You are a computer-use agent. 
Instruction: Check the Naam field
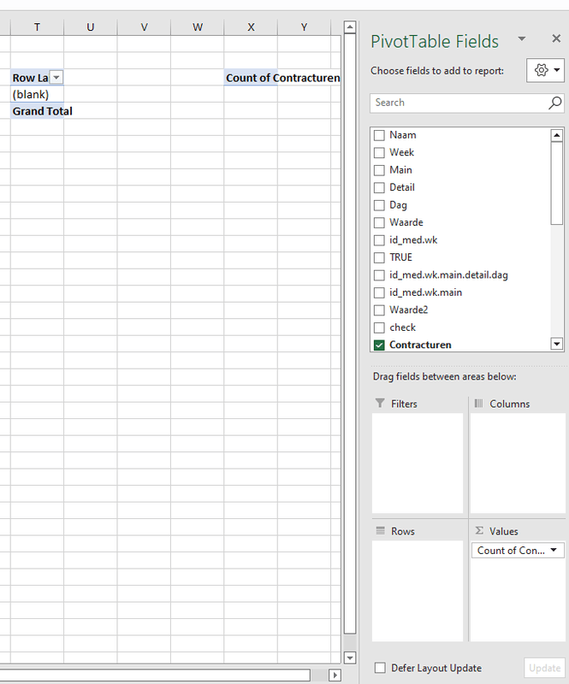379,135
